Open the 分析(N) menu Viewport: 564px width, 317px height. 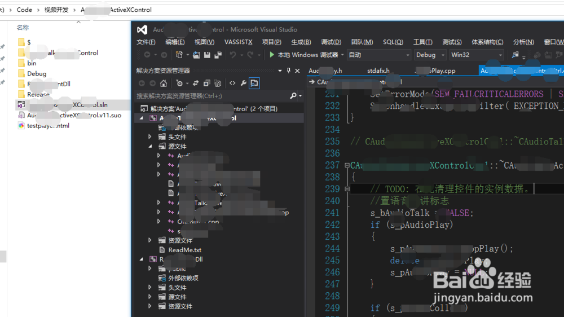523,42
